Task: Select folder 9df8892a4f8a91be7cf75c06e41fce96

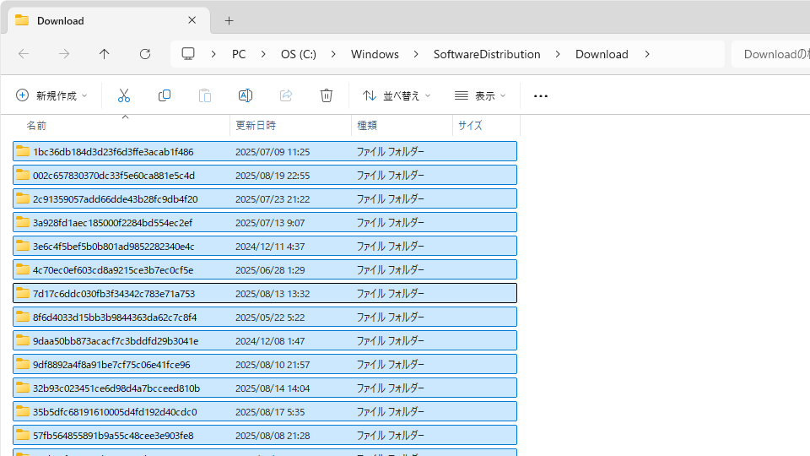Action: point(265,365)
